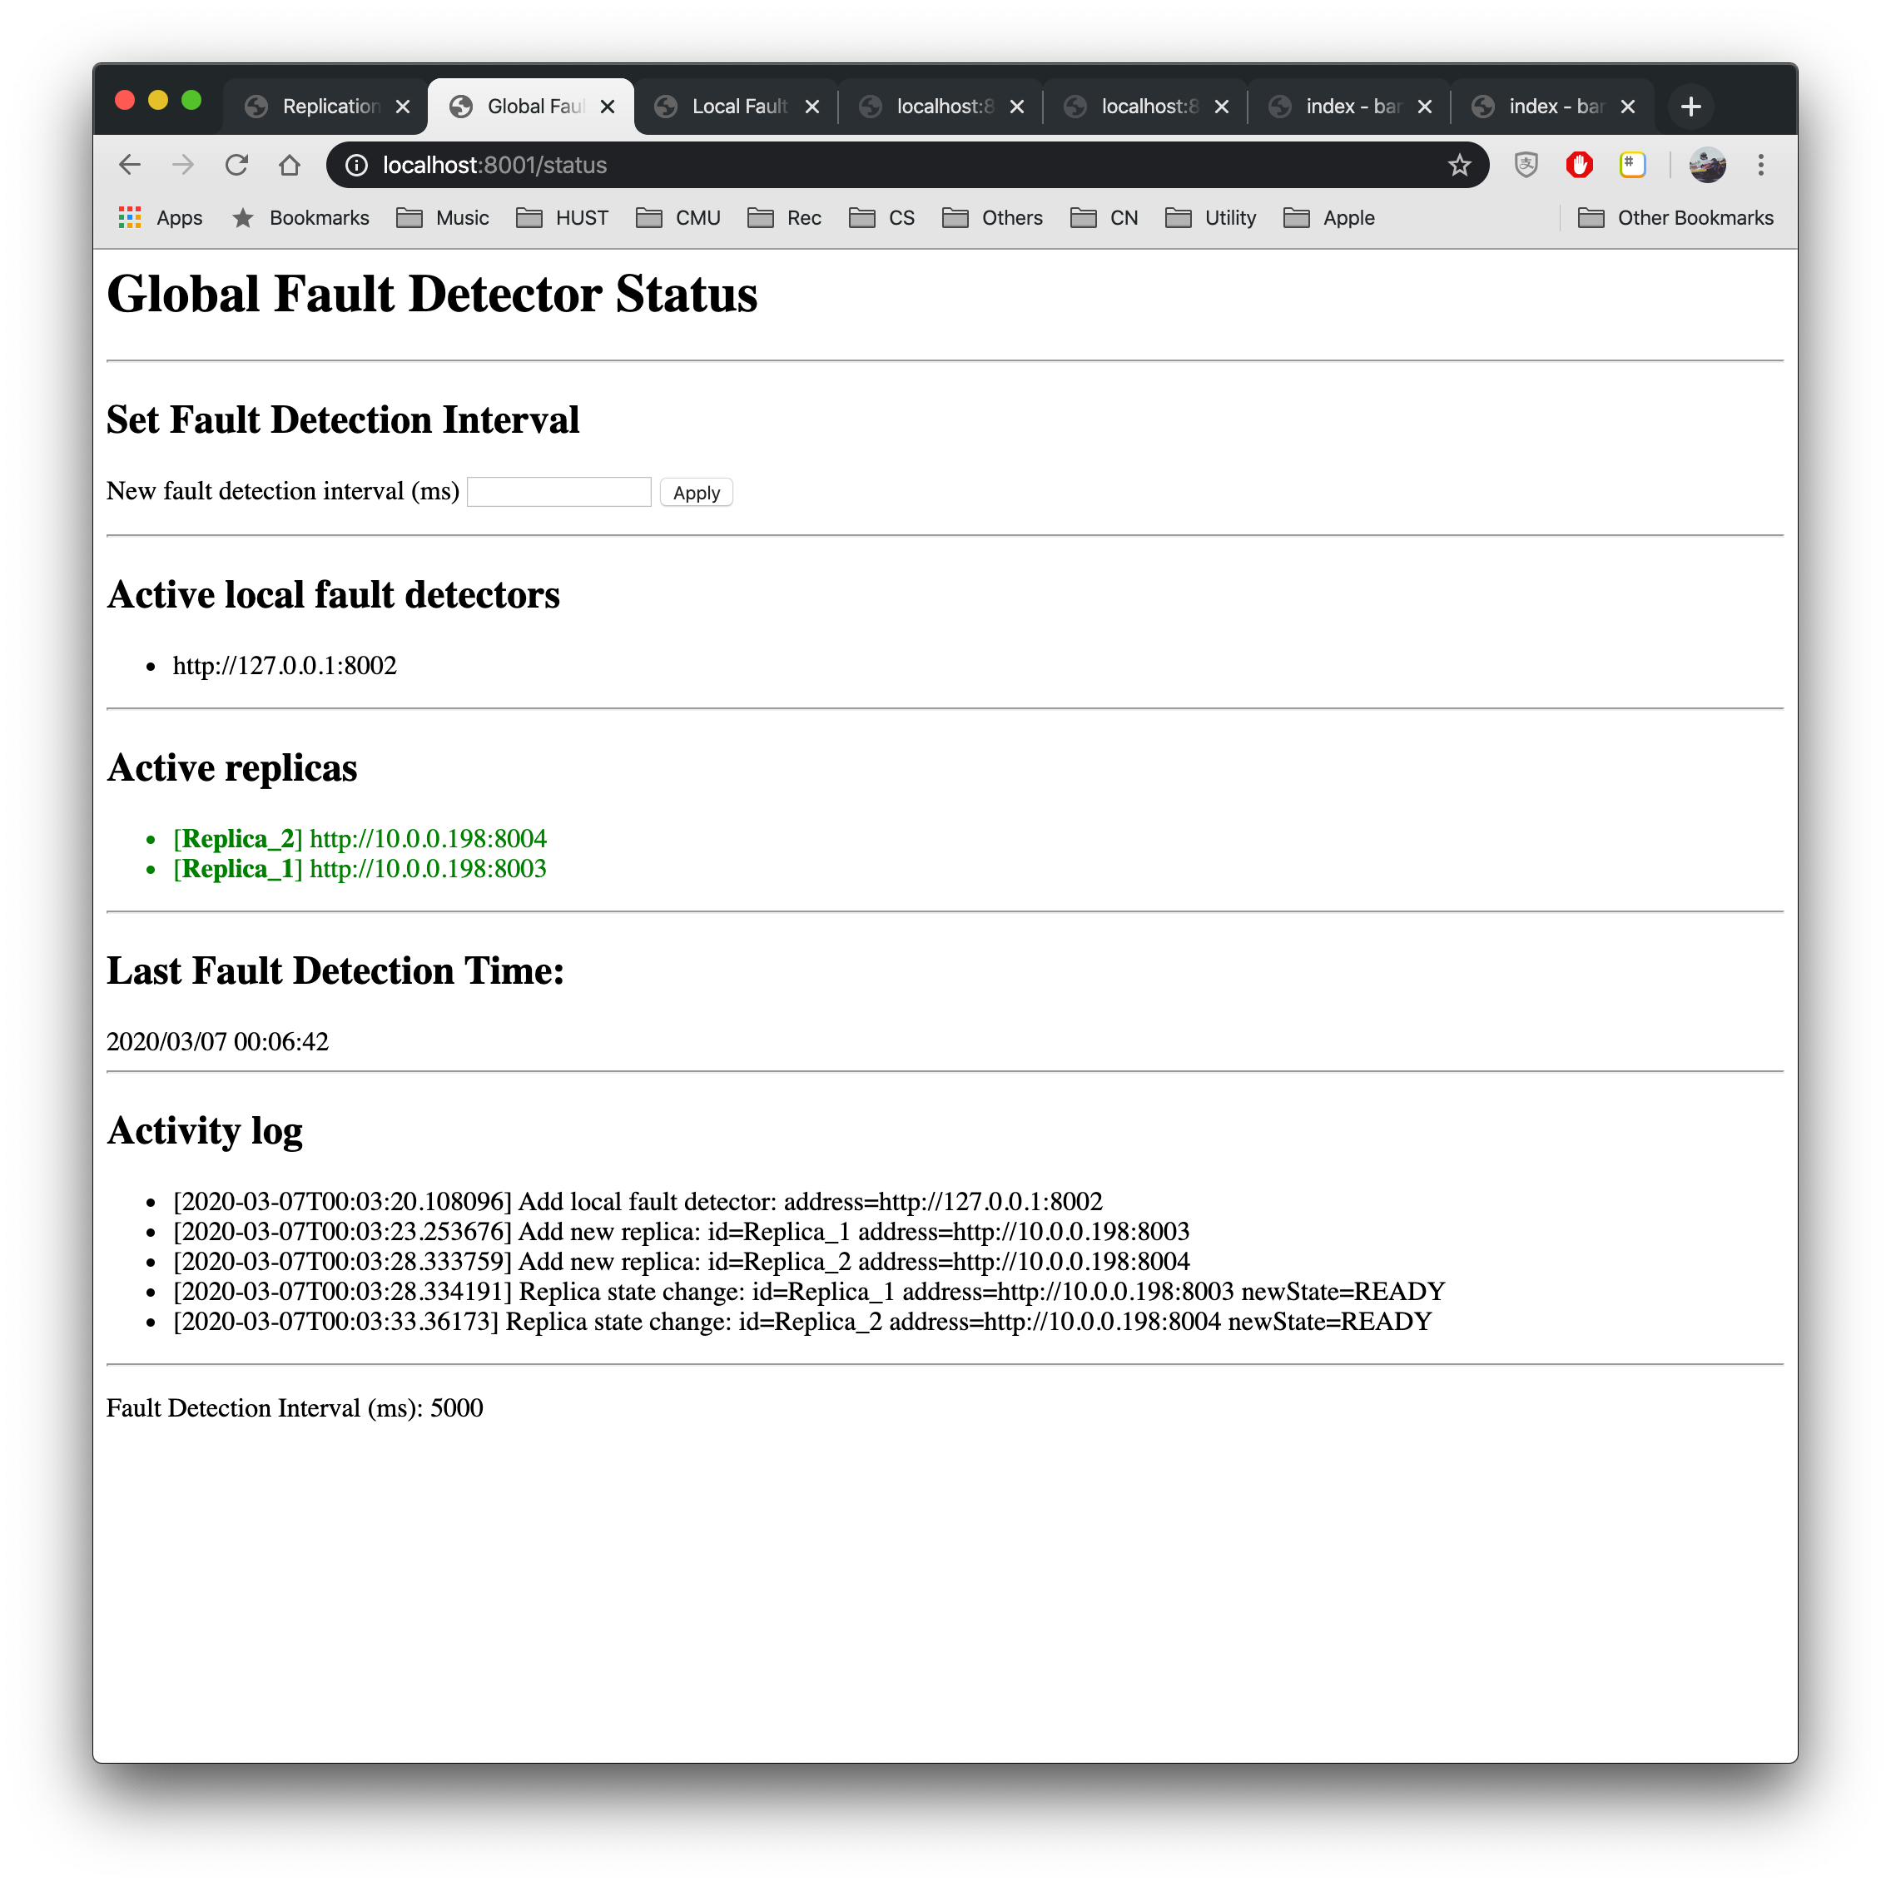Open the Apps grid shortcut

tap(161, 217)
